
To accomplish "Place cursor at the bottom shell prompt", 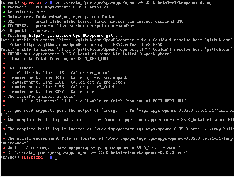I will pyautogui.click(x=55, y=157).
